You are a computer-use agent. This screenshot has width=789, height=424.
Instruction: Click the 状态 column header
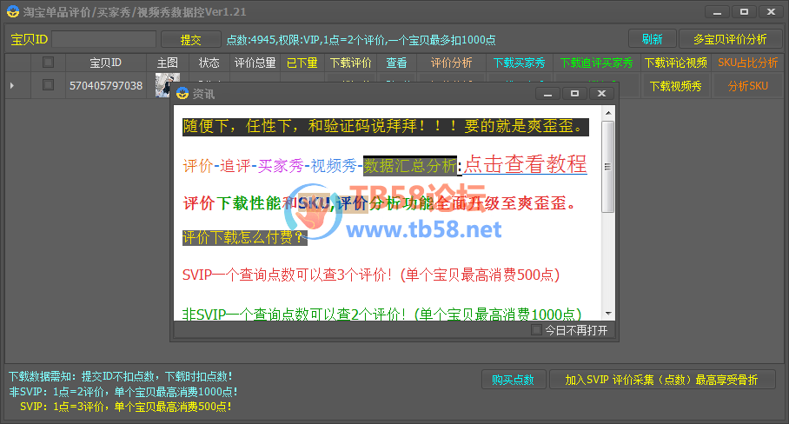click(209, 63)
